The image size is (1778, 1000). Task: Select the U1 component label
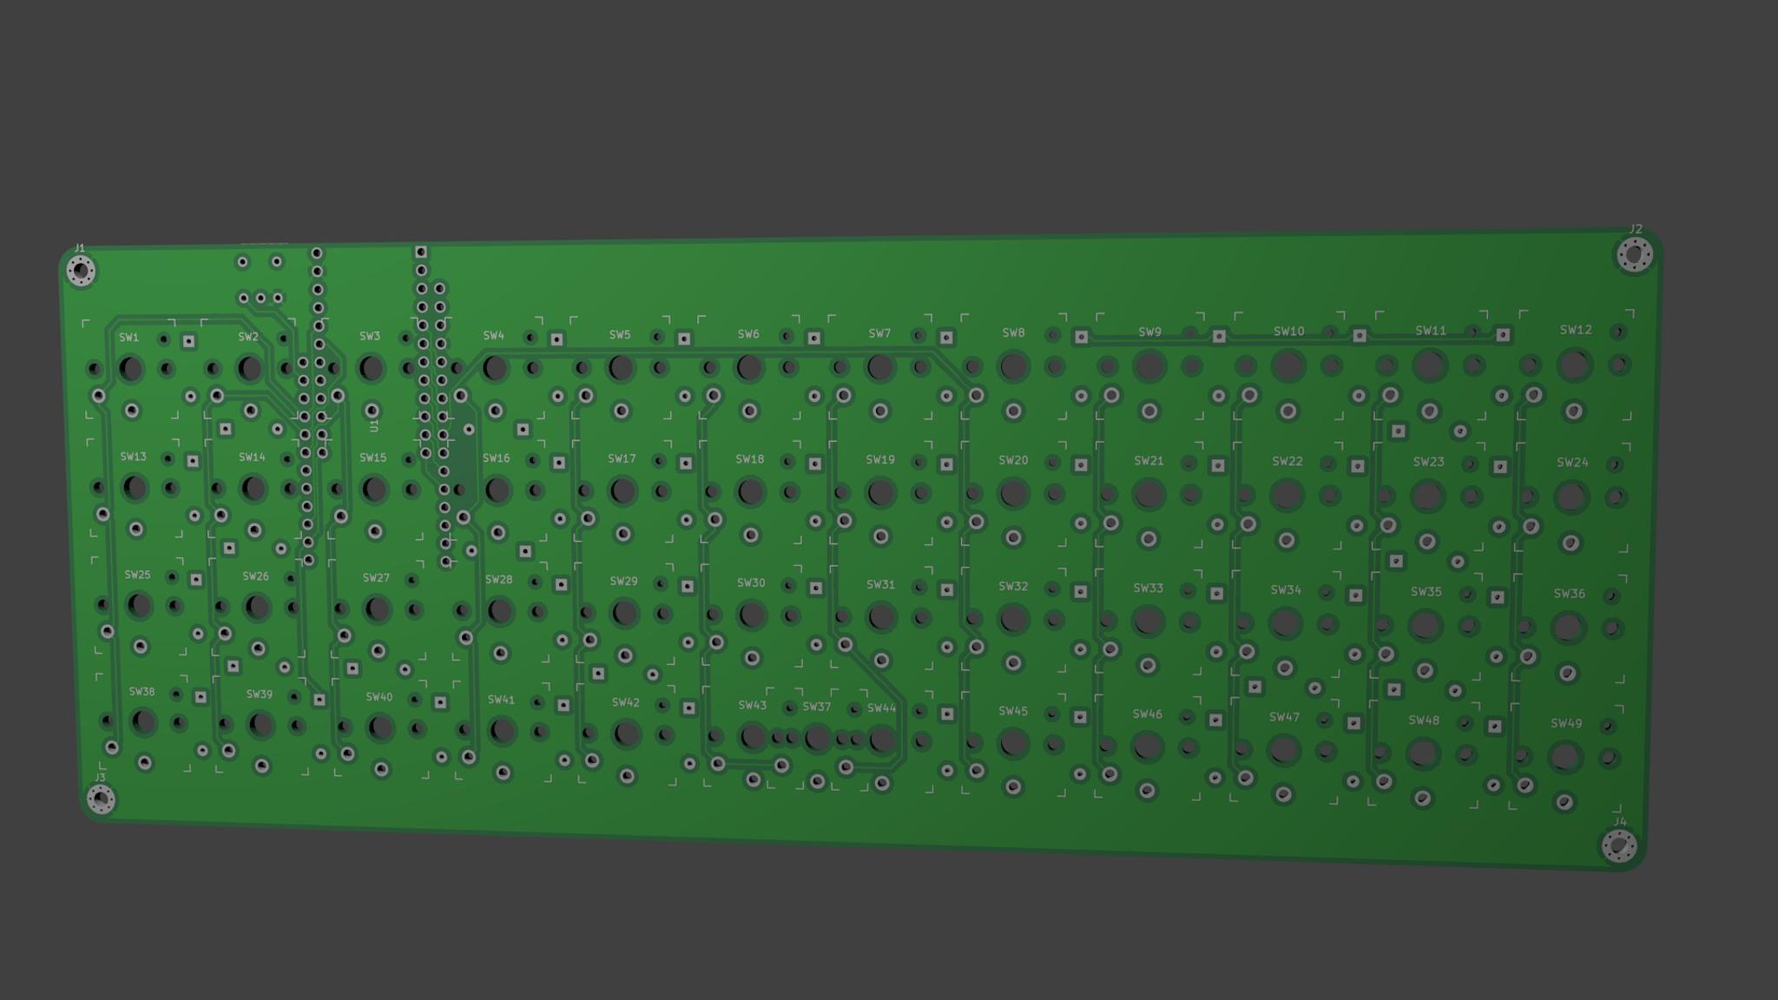[374, 426]
